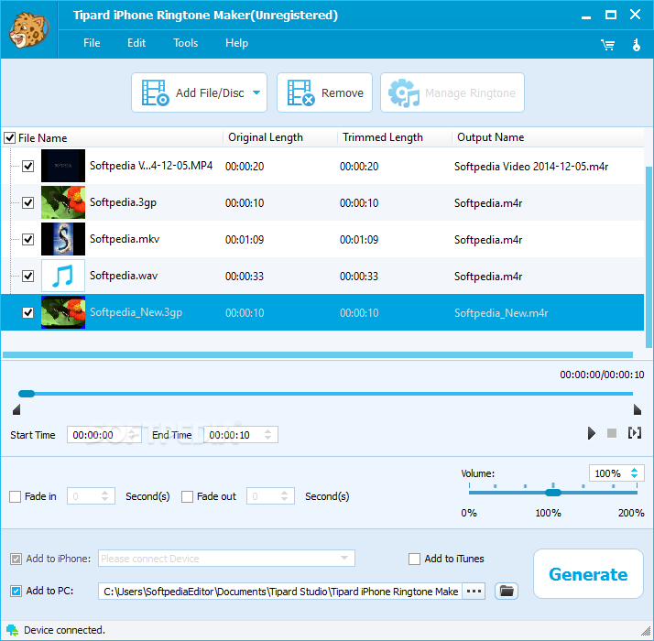Uncheck the Softpedia.mkv checkbox
This screenshot has height=641, width=654.
pyautogui.click(x=28, y=239)
